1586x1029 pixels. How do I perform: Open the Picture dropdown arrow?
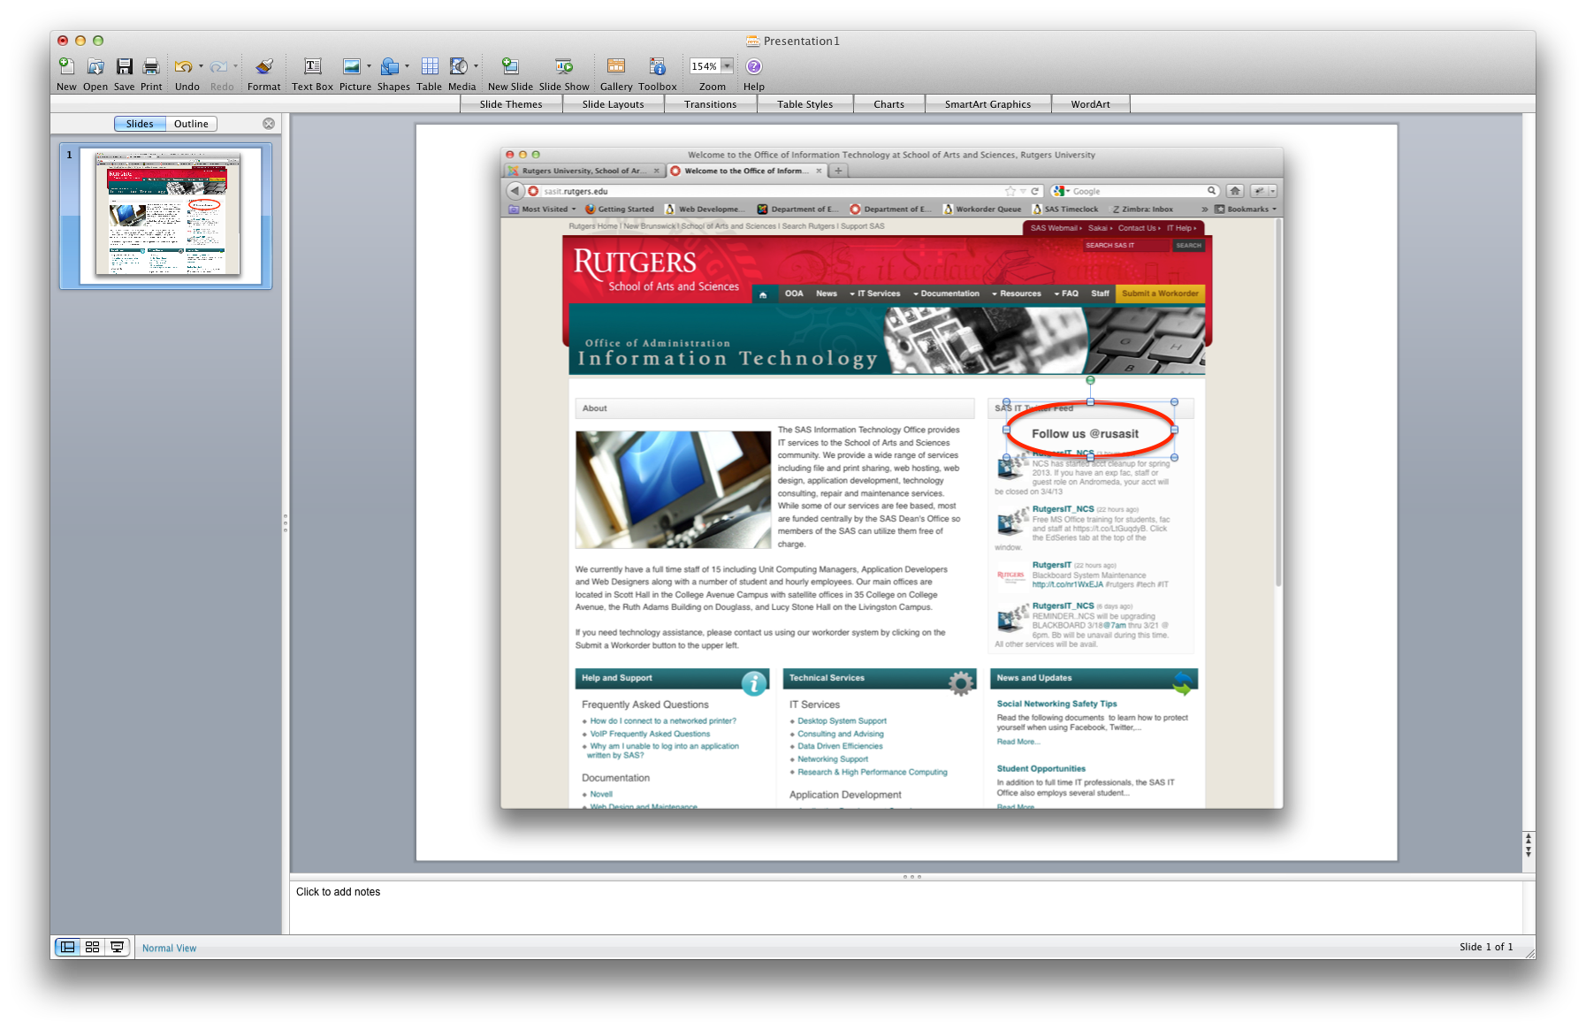coord(369,66)
